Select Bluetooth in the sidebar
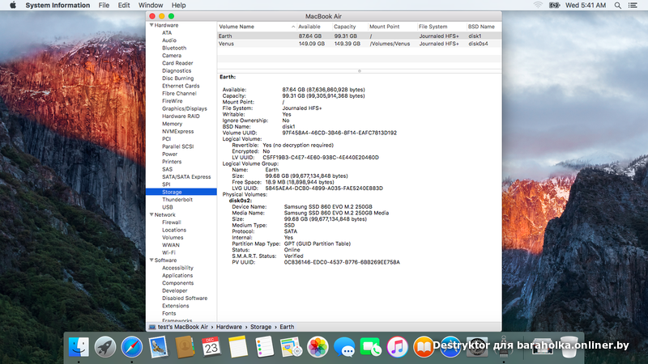 pyautogui.click(x=174, y=48)
